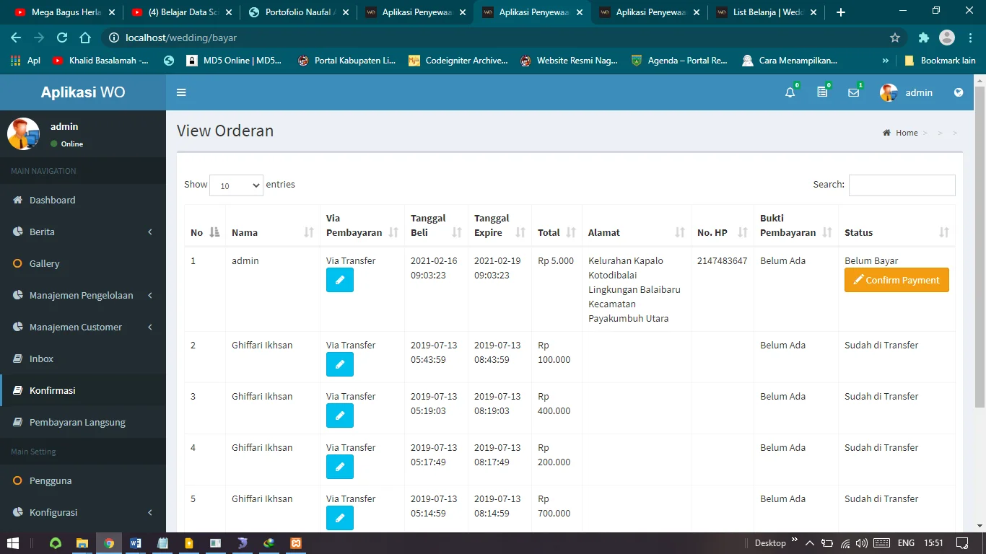Show more bookmarks with the chevron
This screenshot has height=554, width=986.
coord(886,61)
